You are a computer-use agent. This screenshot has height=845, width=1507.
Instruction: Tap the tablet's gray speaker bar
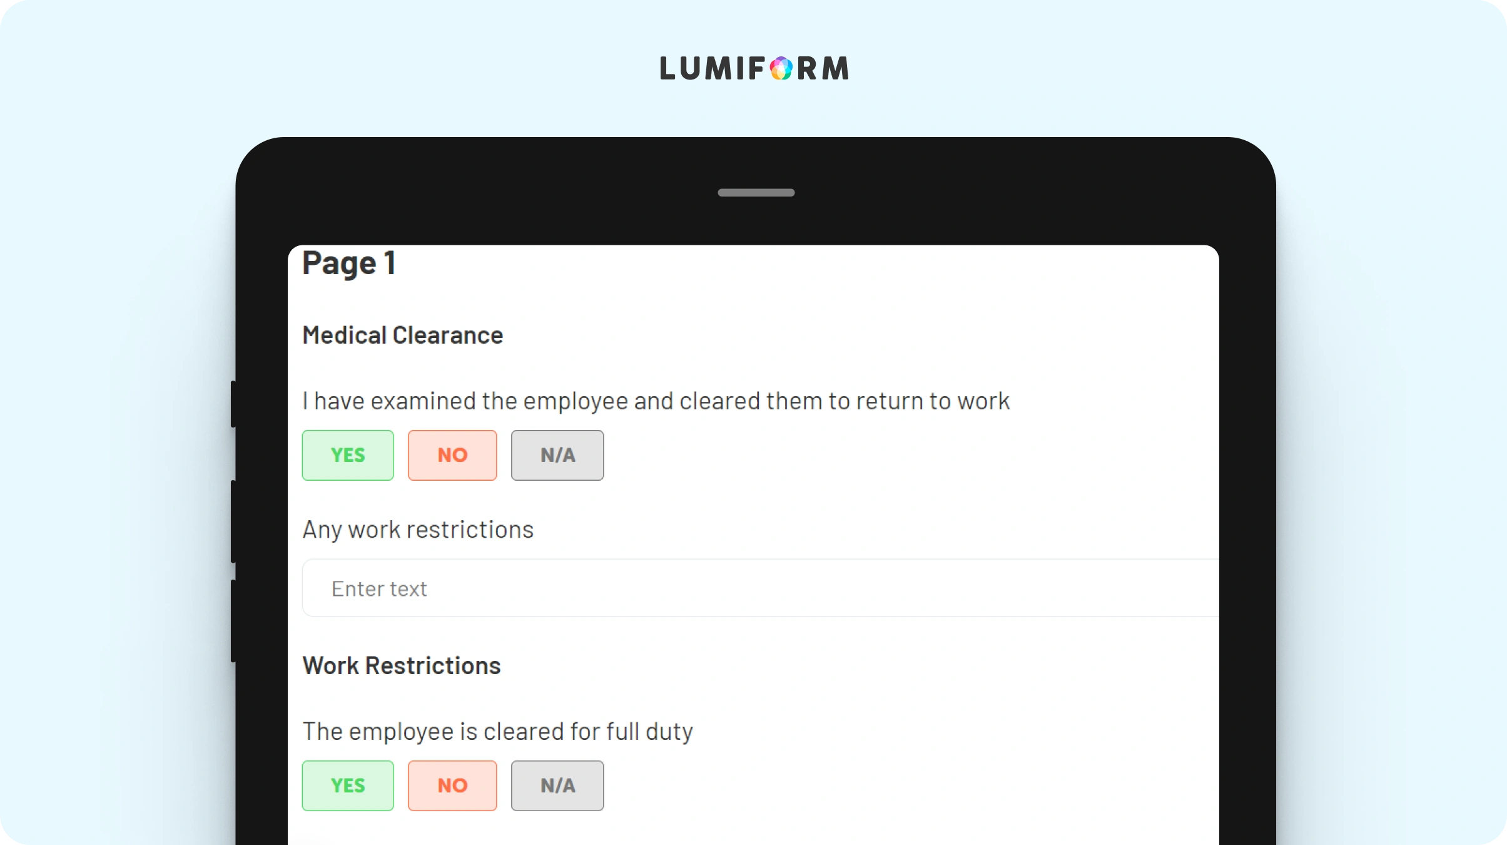pos(756,193)
